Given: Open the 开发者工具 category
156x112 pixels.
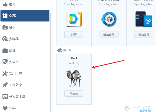Looking at the screenshot, I should coord(25,96).
